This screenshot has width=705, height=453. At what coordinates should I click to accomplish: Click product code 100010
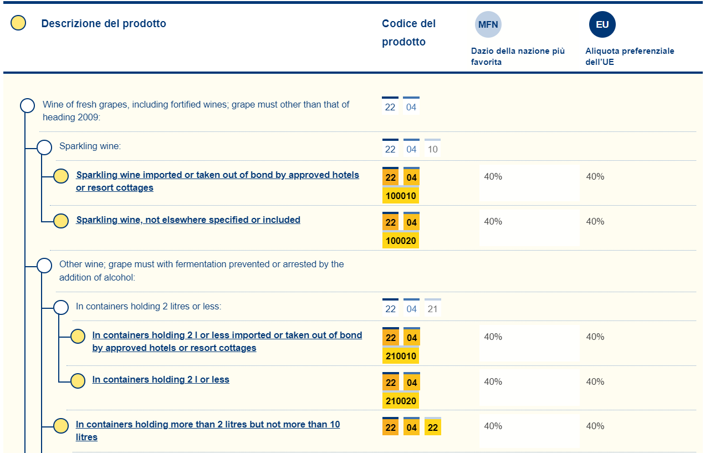tap(401, 196)
